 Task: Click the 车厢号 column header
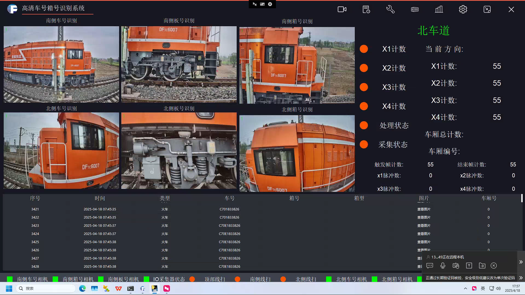click(489, 199)
